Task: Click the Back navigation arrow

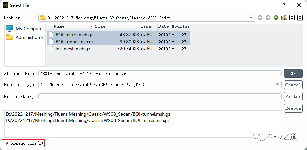Action: point(260,18)
